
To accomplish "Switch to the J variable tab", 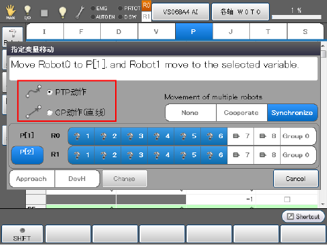I will [x=231, y=31].
